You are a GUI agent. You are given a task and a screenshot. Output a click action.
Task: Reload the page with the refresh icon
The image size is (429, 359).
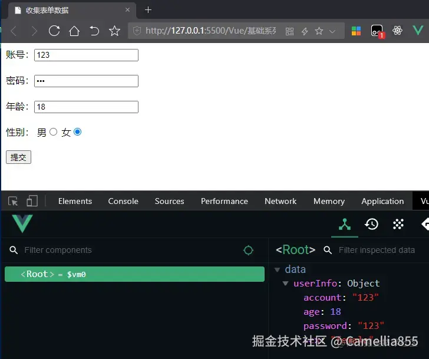[x=54, y=31]
